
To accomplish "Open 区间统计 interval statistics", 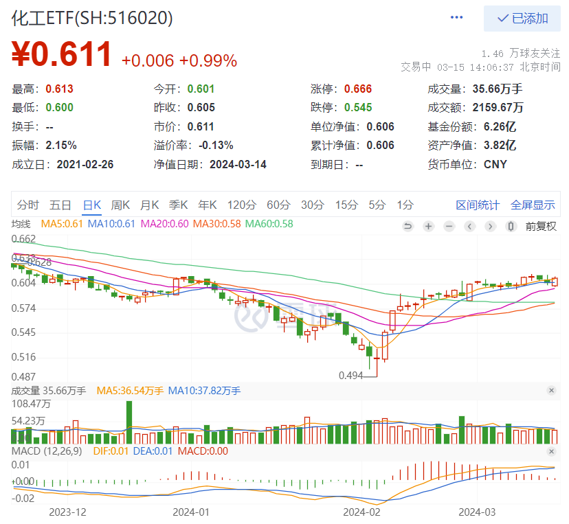I will tap(478, 205).
